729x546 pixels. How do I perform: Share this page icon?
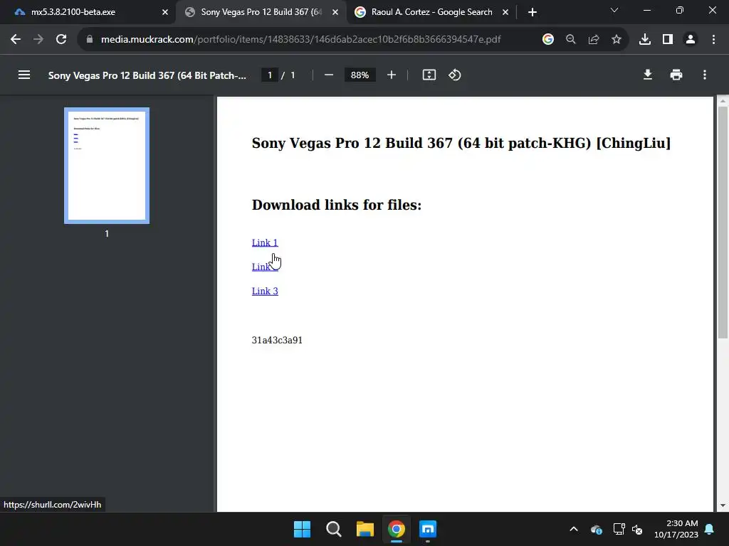click(594, 40)
